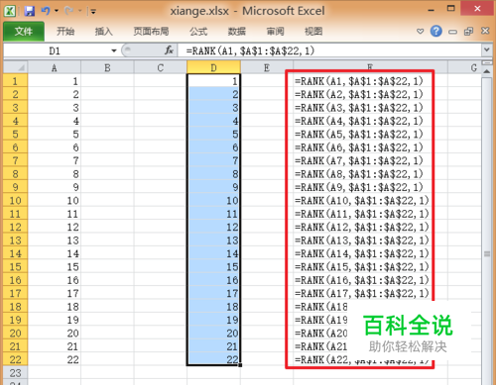Open the undo history dropdown arrow
Viewport: 496px width, 385px height.
(57, 11)
